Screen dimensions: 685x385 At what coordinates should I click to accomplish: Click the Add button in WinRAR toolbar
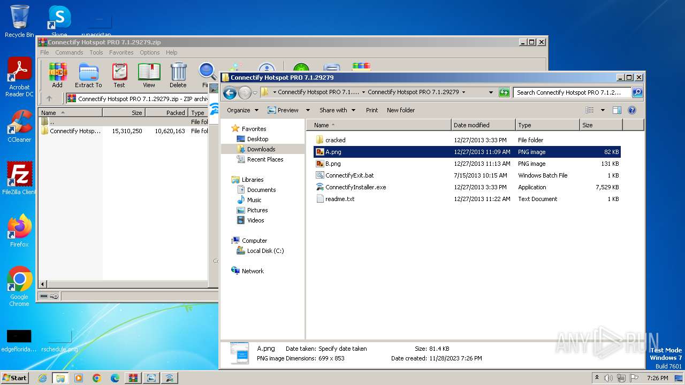click(x=57, y=75)
